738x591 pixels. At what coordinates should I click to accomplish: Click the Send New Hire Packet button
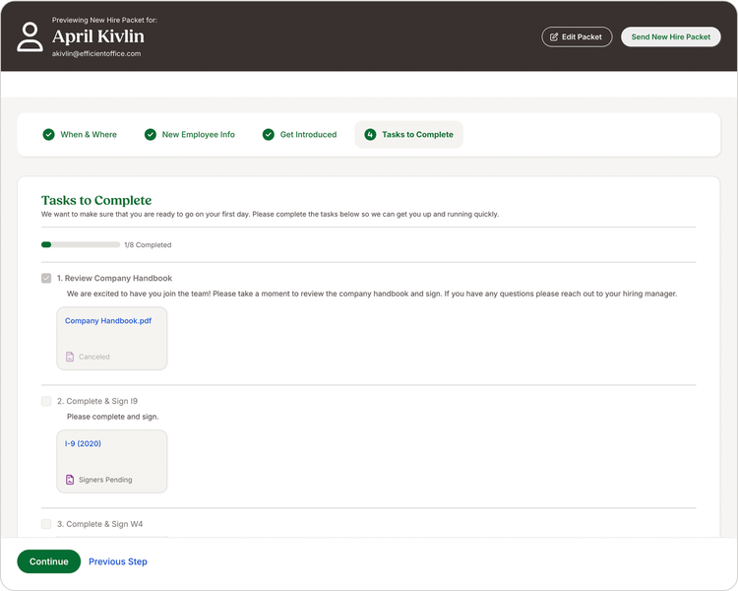pos(671,36)
